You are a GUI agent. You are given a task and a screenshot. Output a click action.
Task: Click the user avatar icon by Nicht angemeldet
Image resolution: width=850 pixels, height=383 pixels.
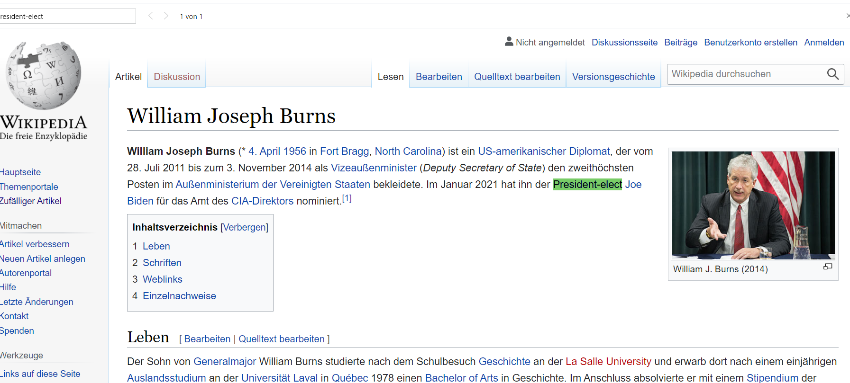click(509, 42)
